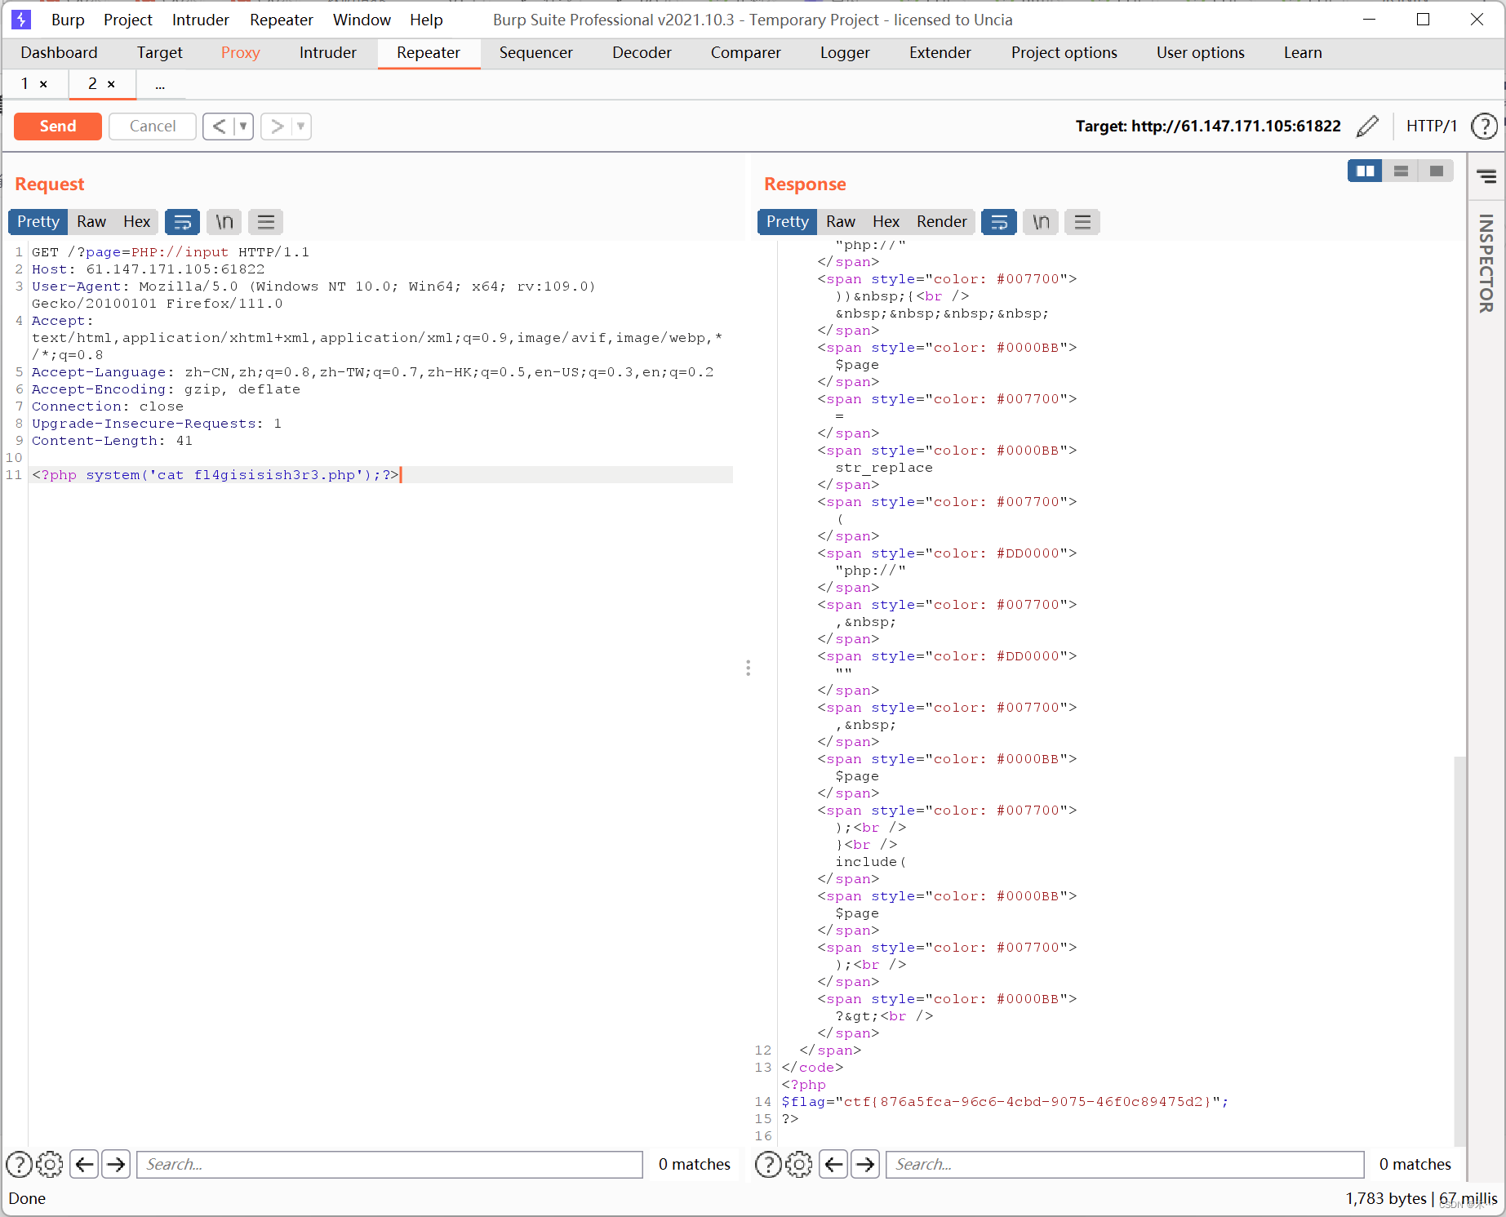Open Request search settings gear icon

click(x=50, y=1165)
